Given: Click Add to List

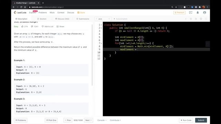Looking at the screenshot, I should click(x=48, y=27).
